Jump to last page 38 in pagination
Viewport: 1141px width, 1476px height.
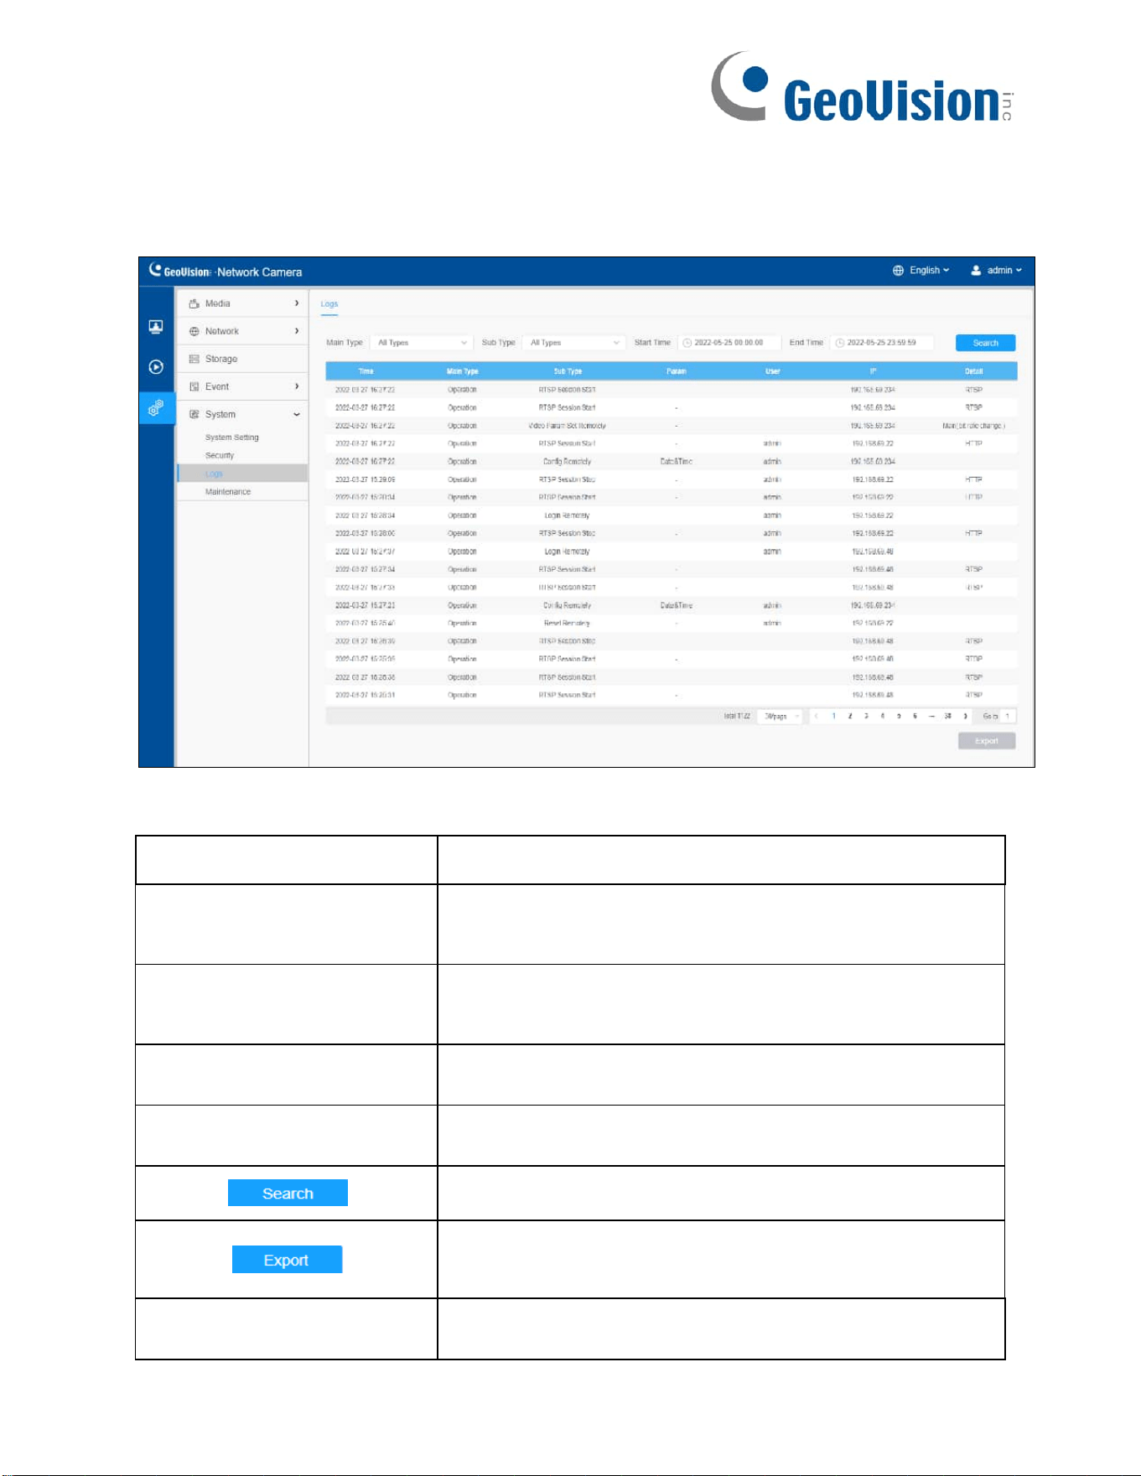click(x=948, y=717)
